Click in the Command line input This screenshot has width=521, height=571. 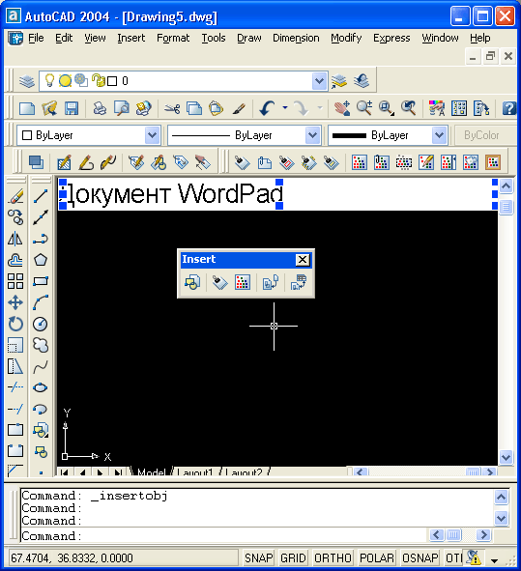point(223,535)
